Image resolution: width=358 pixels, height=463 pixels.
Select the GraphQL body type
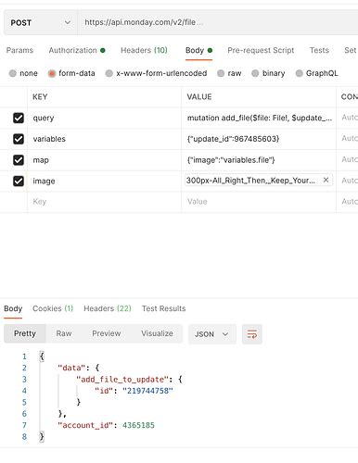(x=317, y=73)
